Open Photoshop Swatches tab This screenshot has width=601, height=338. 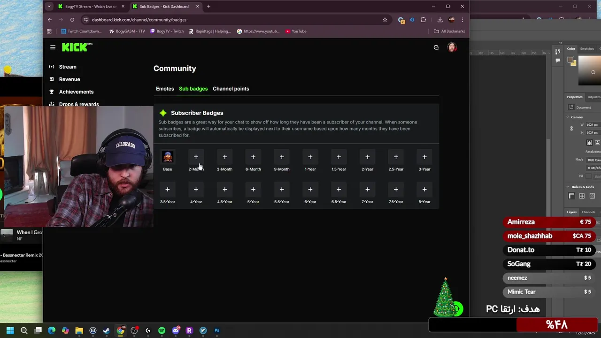tap(587, 49)
